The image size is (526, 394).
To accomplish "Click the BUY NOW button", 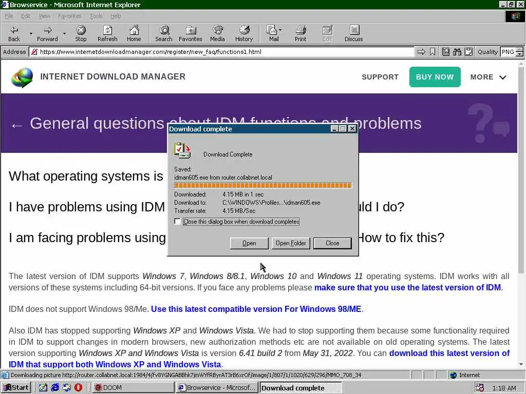I will click(x=435, y=77).
